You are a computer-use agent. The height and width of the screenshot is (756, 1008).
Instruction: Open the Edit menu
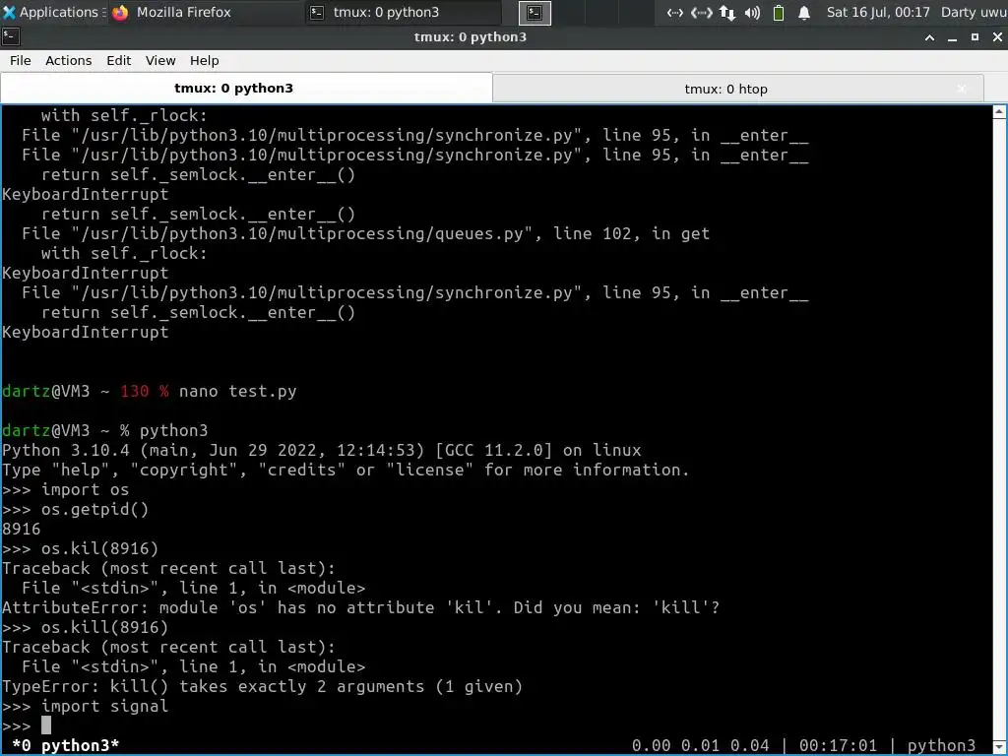[x=118, y=60]
